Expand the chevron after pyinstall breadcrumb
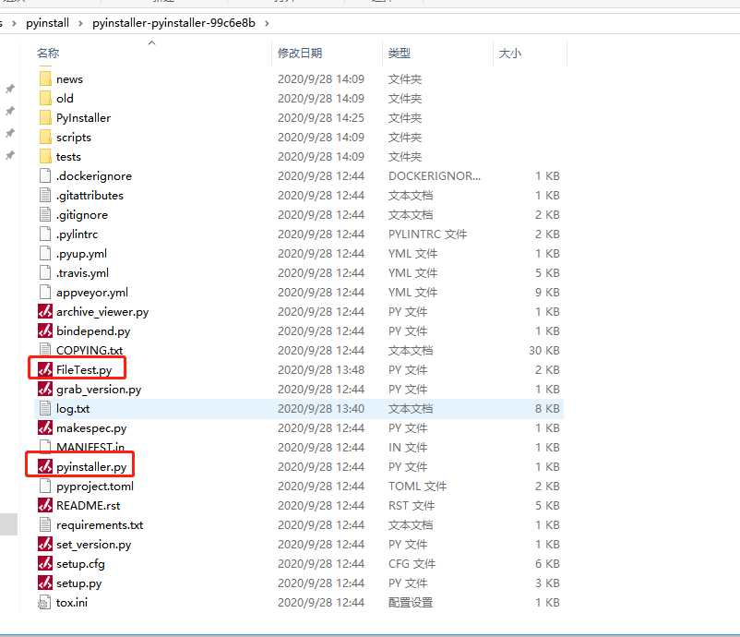This screenshot has height=637, width=740. (x=81, y=22)
